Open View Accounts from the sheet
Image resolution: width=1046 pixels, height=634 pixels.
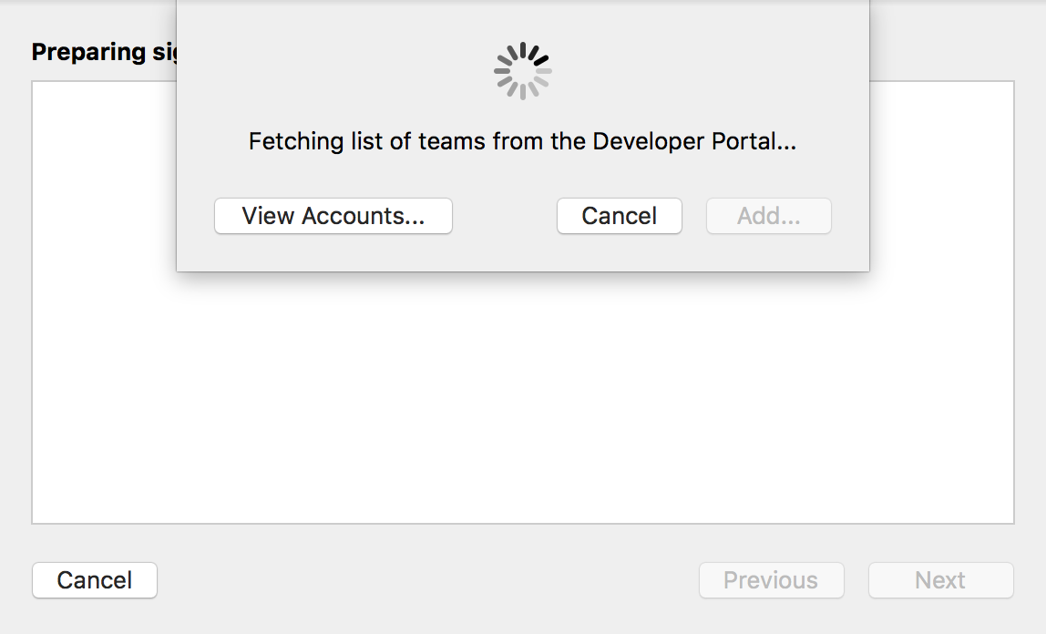coord(333,216)
